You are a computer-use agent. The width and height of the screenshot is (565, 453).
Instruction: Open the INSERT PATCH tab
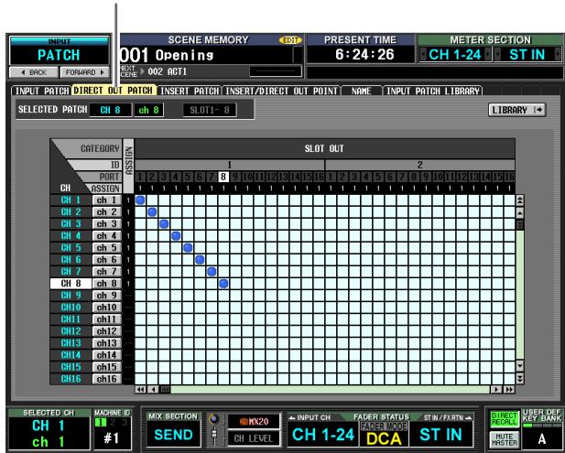[x=190, y=91]
